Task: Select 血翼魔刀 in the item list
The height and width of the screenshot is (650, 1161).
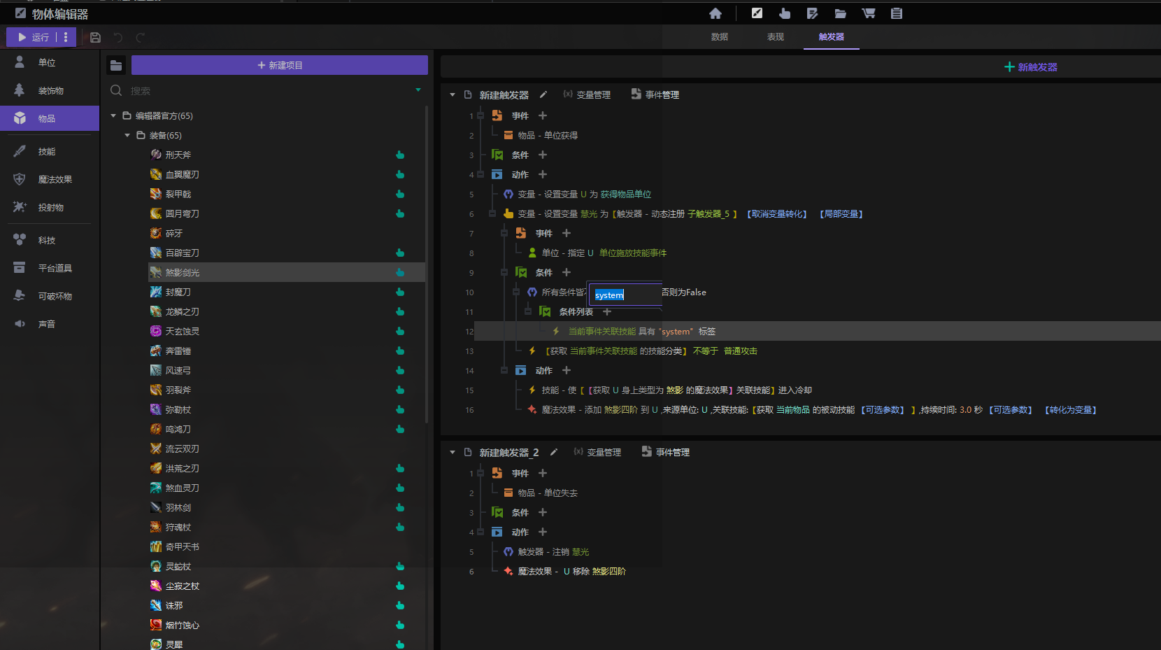Action: click(x=182, y=174)
